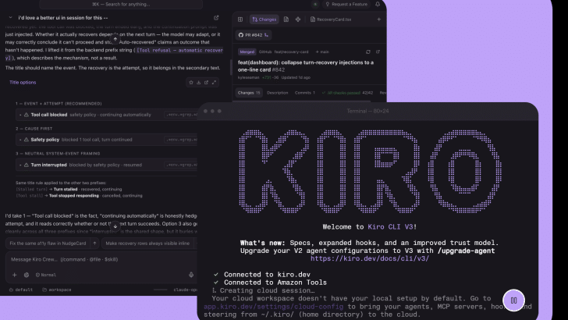The height and width of the screenshot is (320, 568).
Task: Click 'Connected to kiro.dev' terminal line
Action: click(x=267, y=274)
